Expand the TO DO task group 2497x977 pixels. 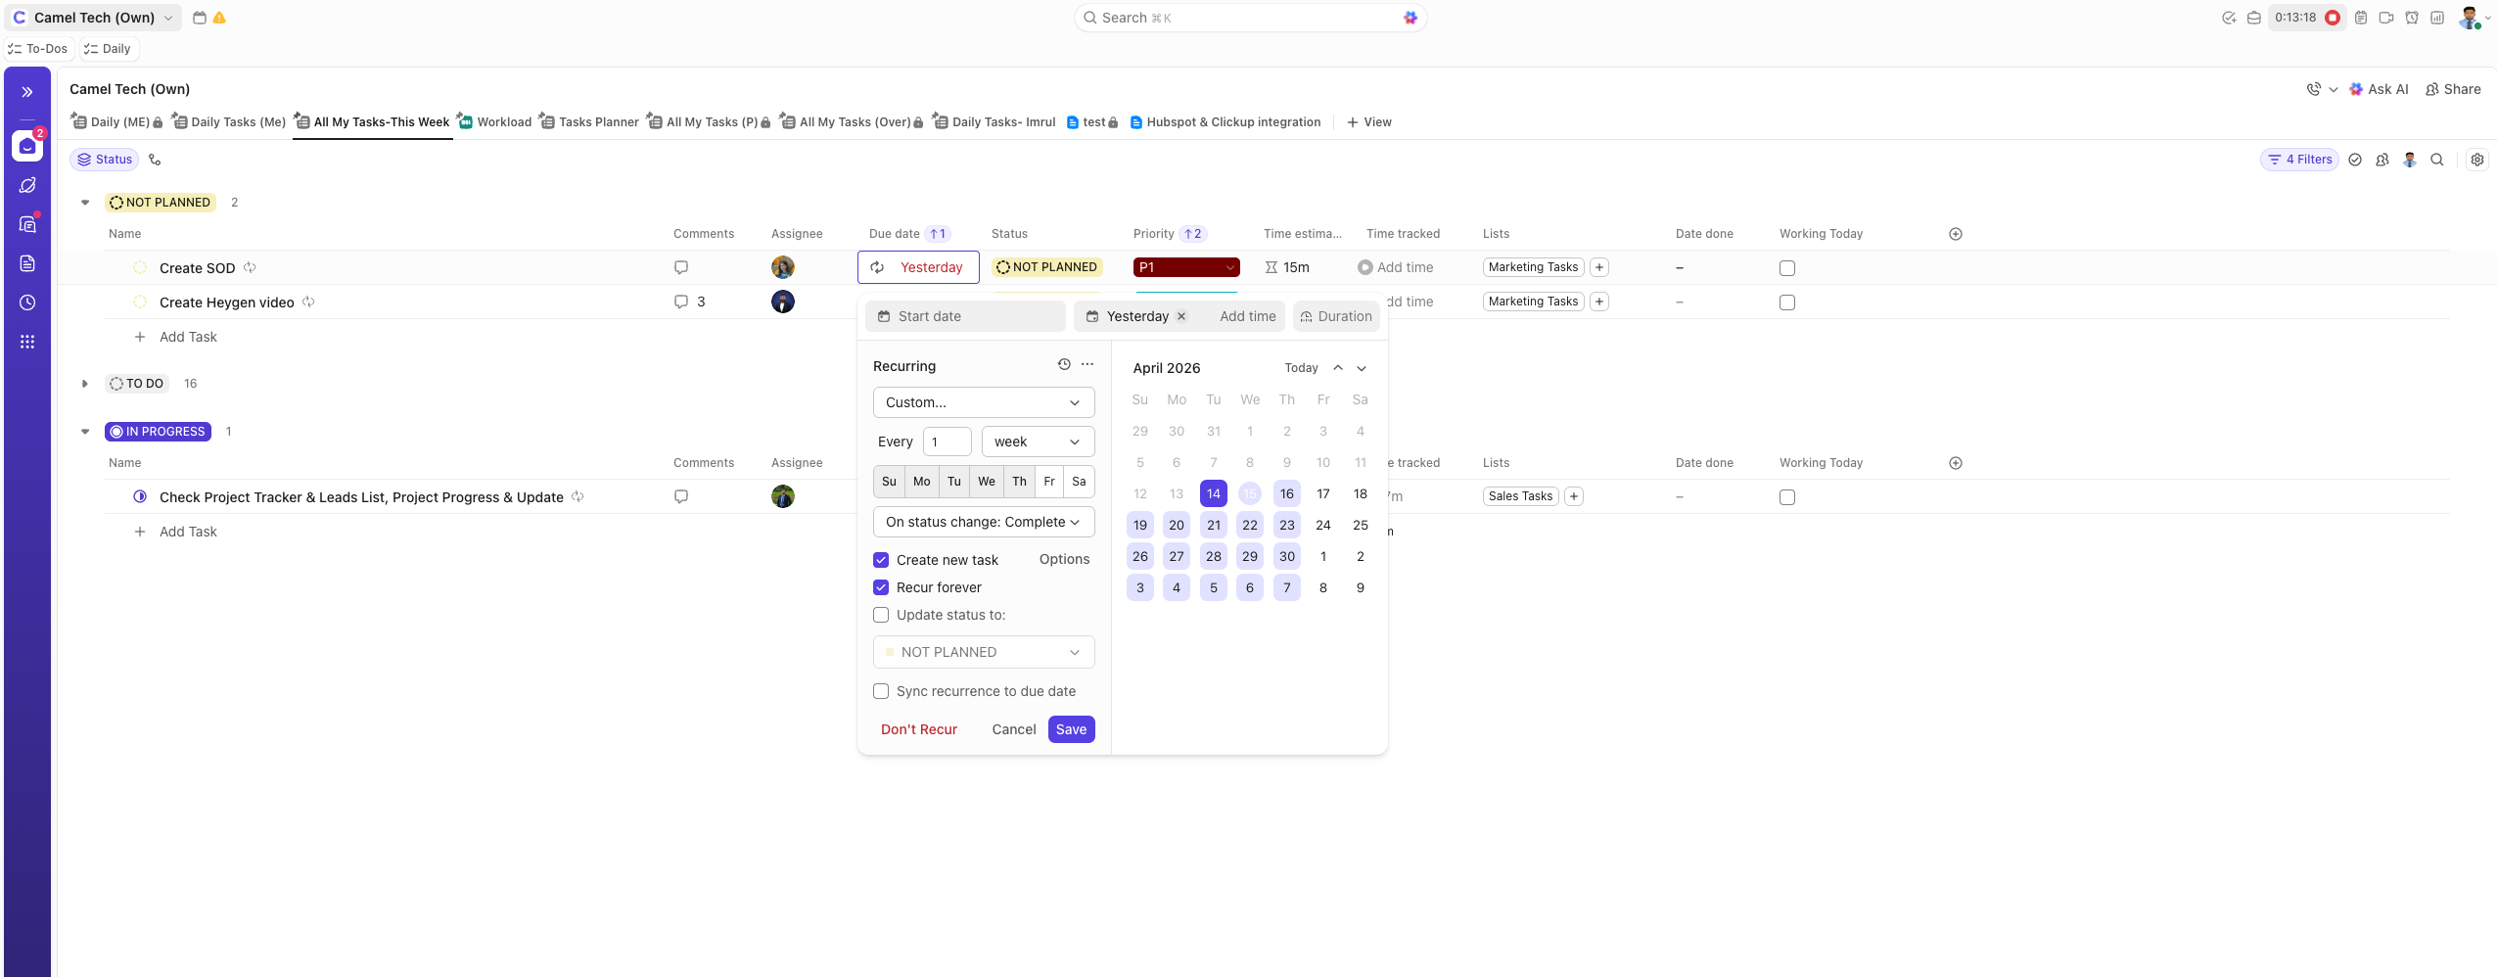pos(85,384)
